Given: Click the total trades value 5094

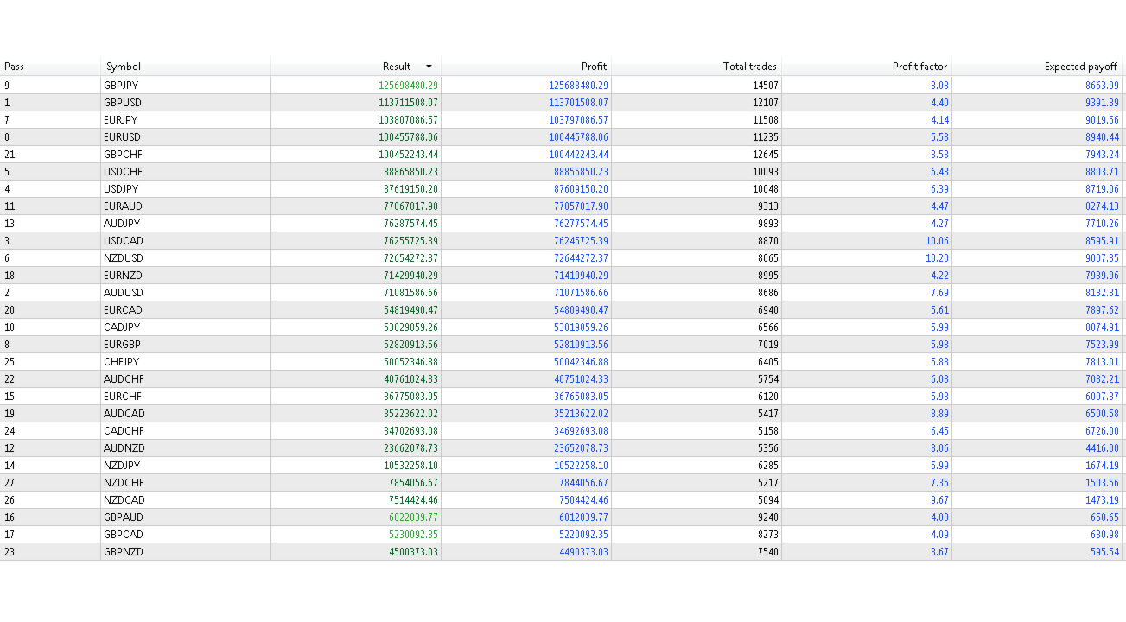Looking at the screenshot, I should click(768, 500).
